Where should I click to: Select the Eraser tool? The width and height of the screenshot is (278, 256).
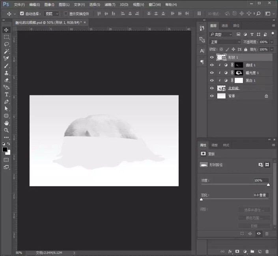[x=6, y=80]
